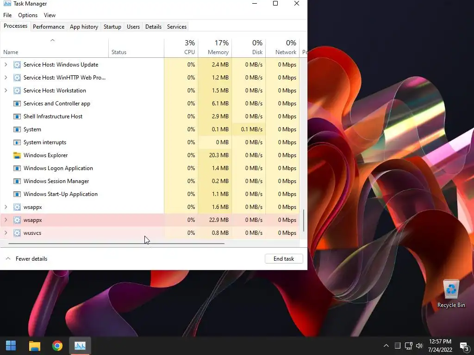Click the 22.9 MB memory value
The width and height of the screenshot is (474, 355).
[x=218, y=220]
